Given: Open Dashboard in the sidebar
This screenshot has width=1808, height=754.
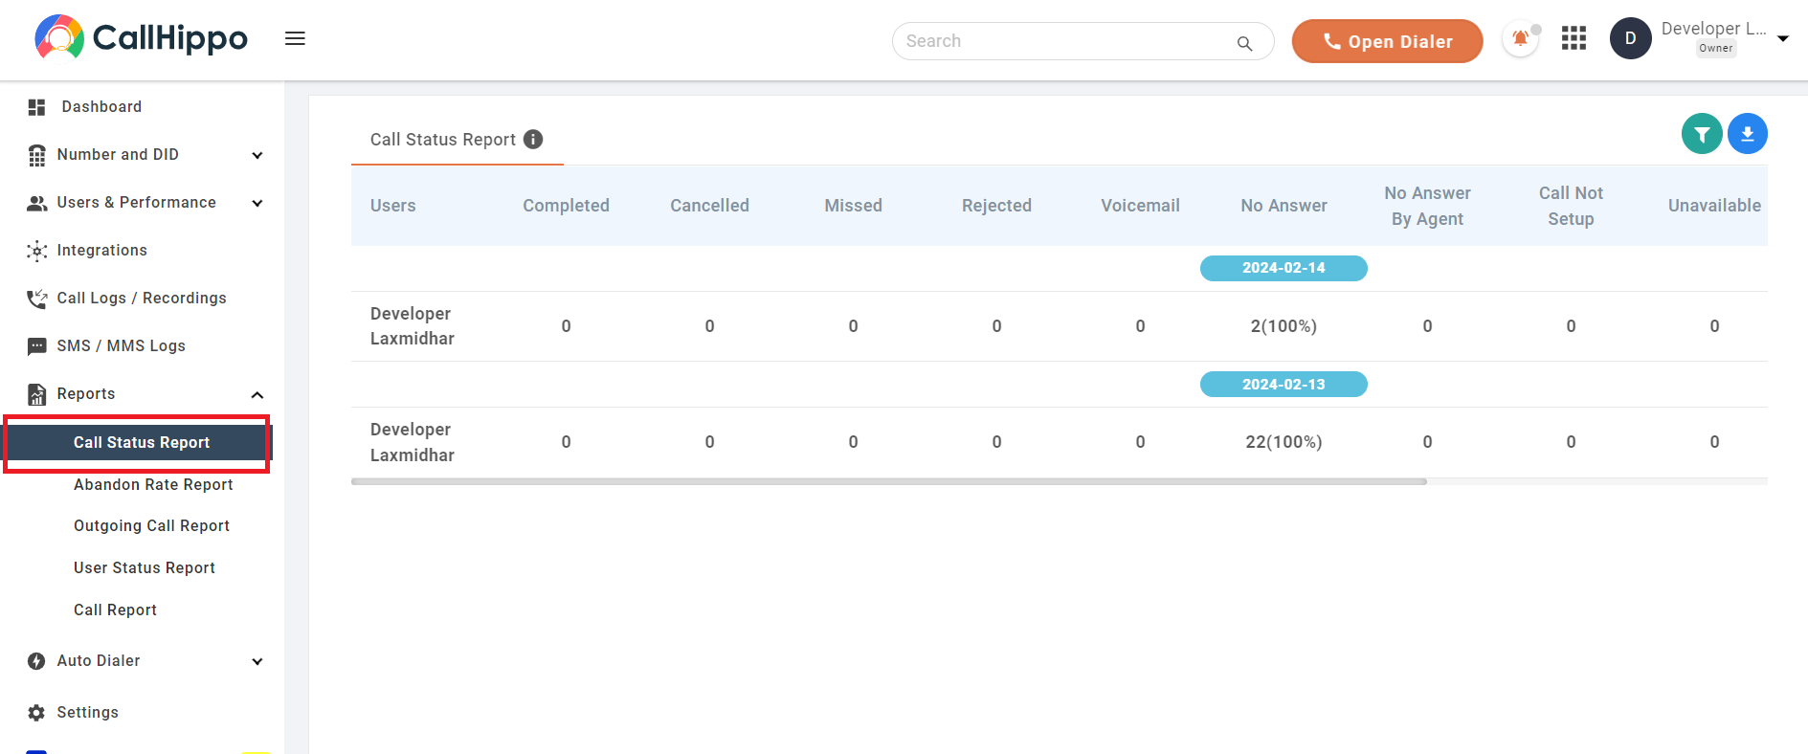Looking at the screenshot, I should pos(101,107).
